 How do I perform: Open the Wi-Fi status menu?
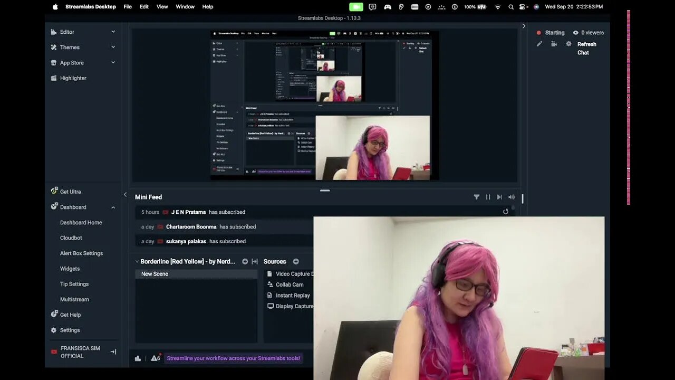click(497, 7)
